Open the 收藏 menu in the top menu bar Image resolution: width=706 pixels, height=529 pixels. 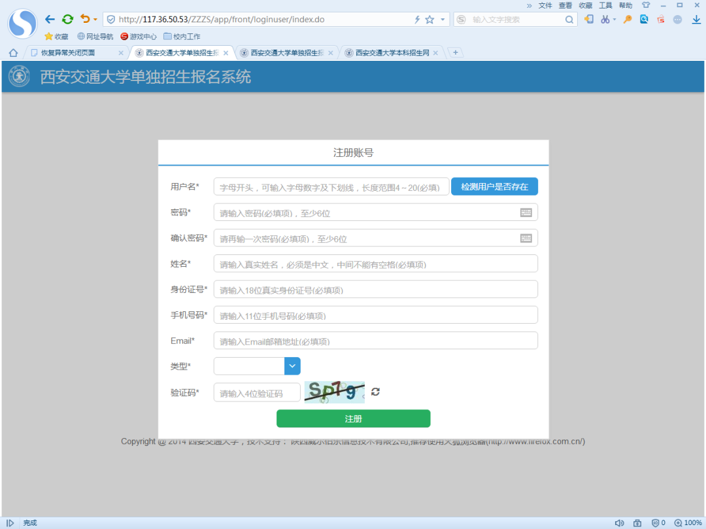[585, 5]
